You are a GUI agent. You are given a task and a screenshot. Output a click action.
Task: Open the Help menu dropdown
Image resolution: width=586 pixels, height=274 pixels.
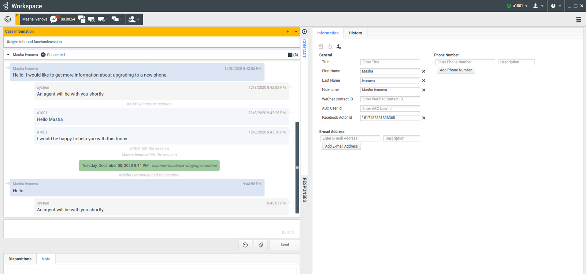(x=556, y=6)
